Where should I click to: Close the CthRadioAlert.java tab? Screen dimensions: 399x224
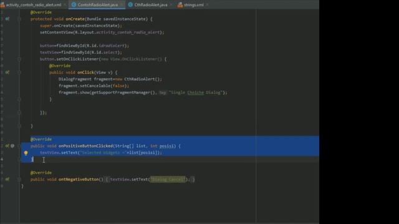[x=171, y=5]
